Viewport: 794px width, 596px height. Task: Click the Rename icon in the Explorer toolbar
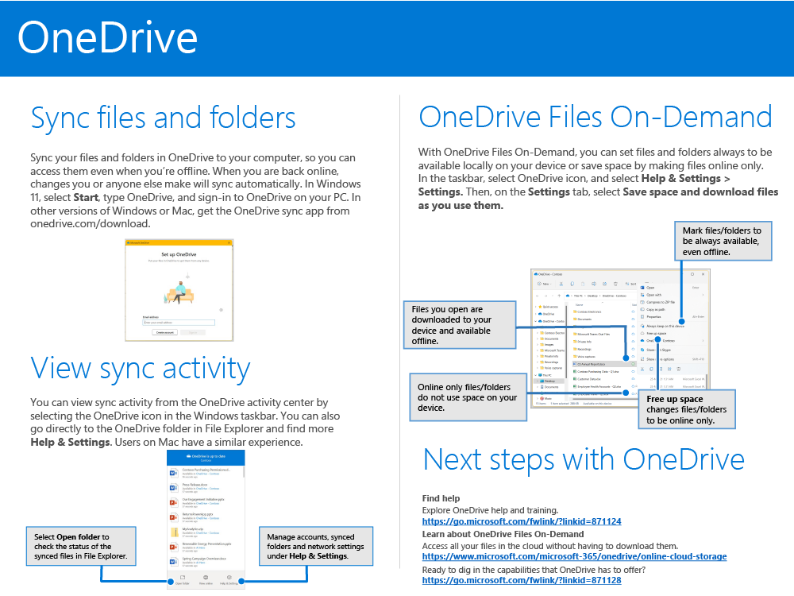594,284
